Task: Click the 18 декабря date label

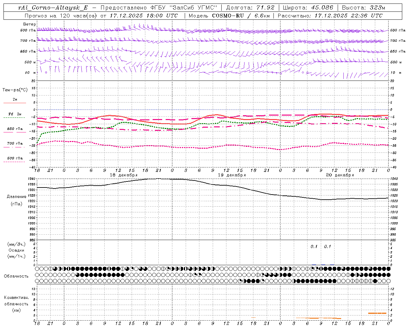Action: pos(124,175)
